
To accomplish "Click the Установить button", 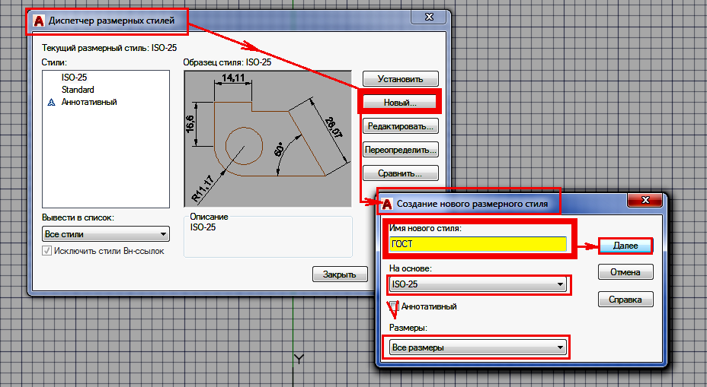I will pyautogui.click(x=400, y=78).
